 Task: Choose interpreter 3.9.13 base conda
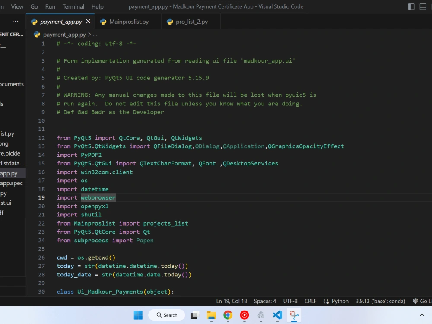380,301
